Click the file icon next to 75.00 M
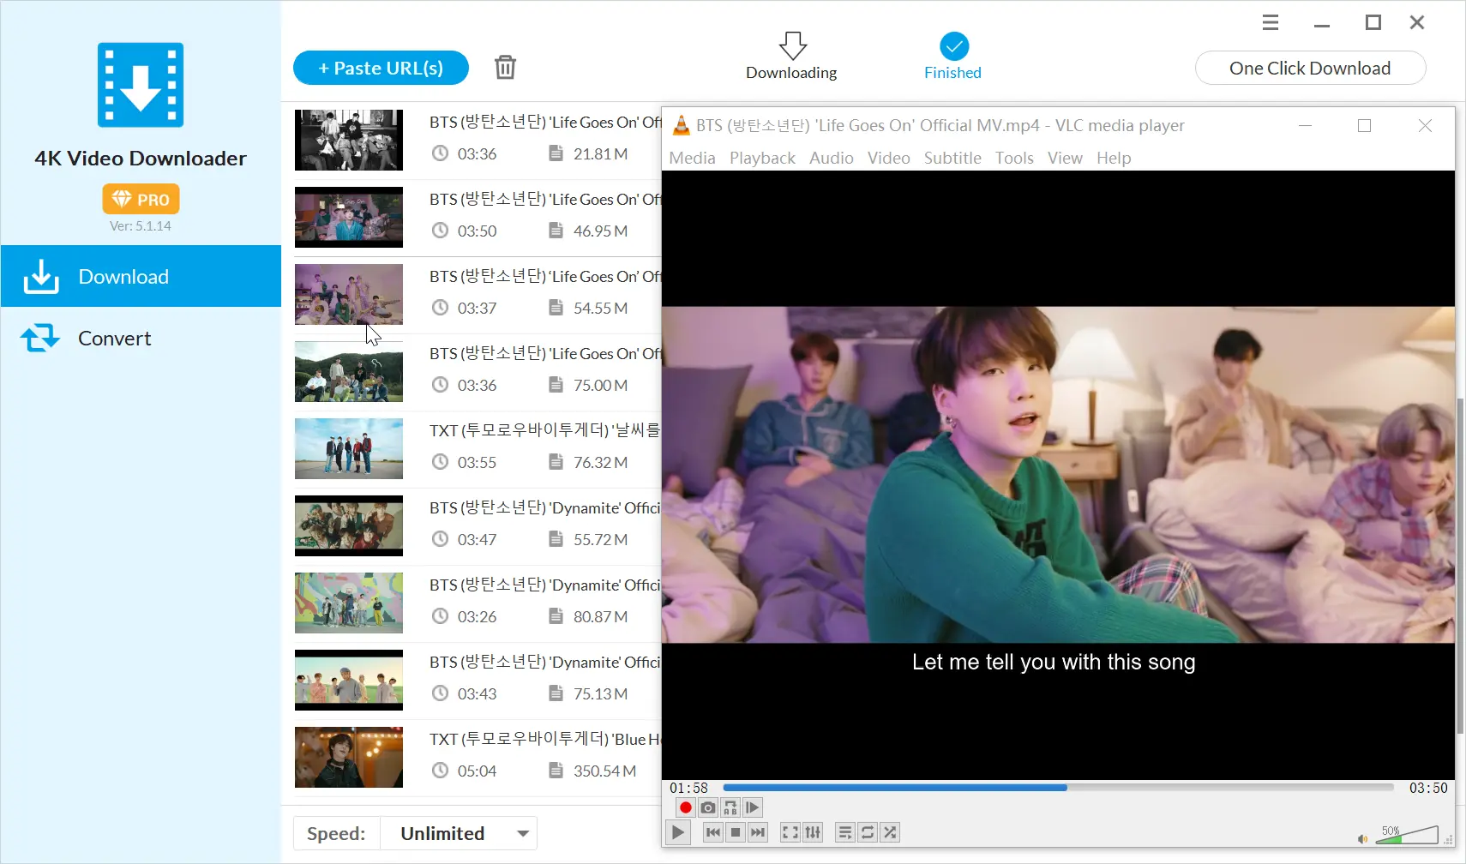 pyautogui.click(x=556, y=385)
